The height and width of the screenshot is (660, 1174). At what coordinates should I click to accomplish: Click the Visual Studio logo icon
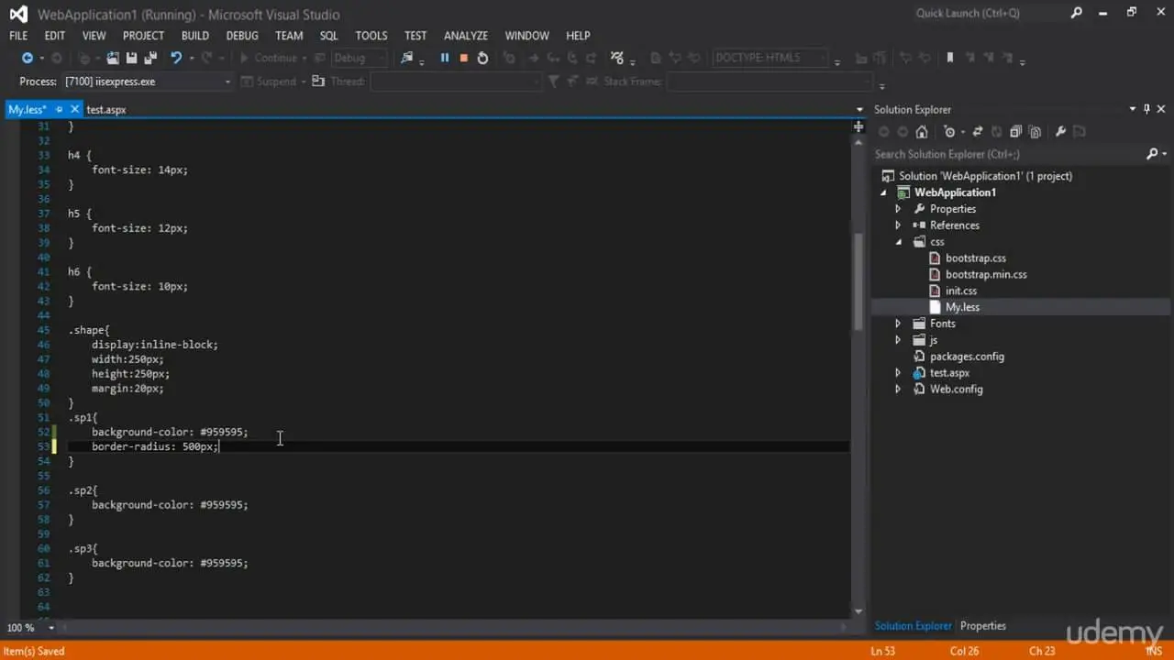pos(18,14)
